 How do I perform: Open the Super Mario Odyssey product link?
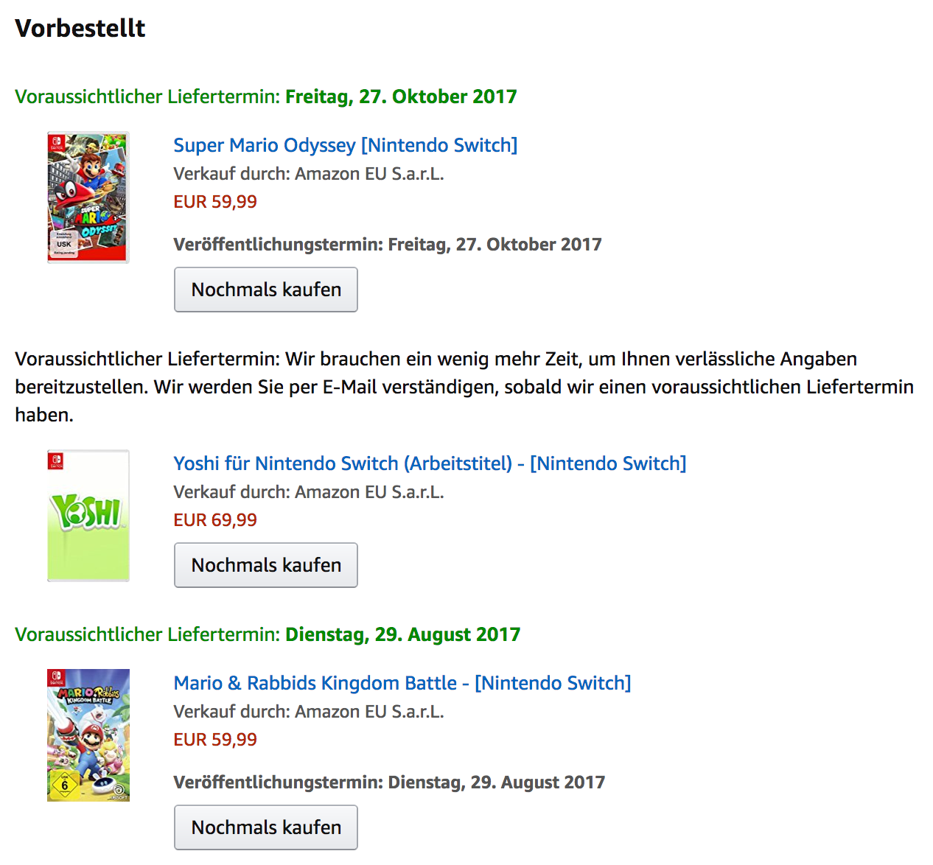pyautogui.click(x=345, y=145)
